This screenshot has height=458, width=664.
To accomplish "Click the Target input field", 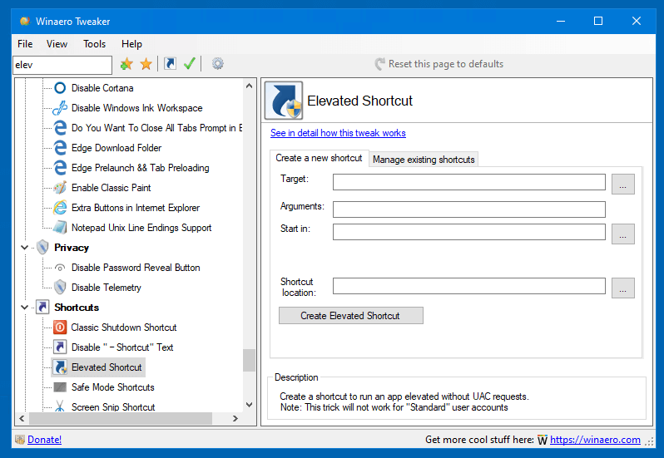I will pos(468,182).
